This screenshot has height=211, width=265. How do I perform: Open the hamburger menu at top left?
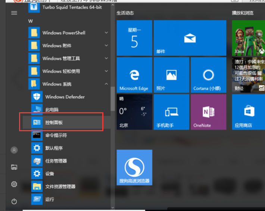(14, 13)
